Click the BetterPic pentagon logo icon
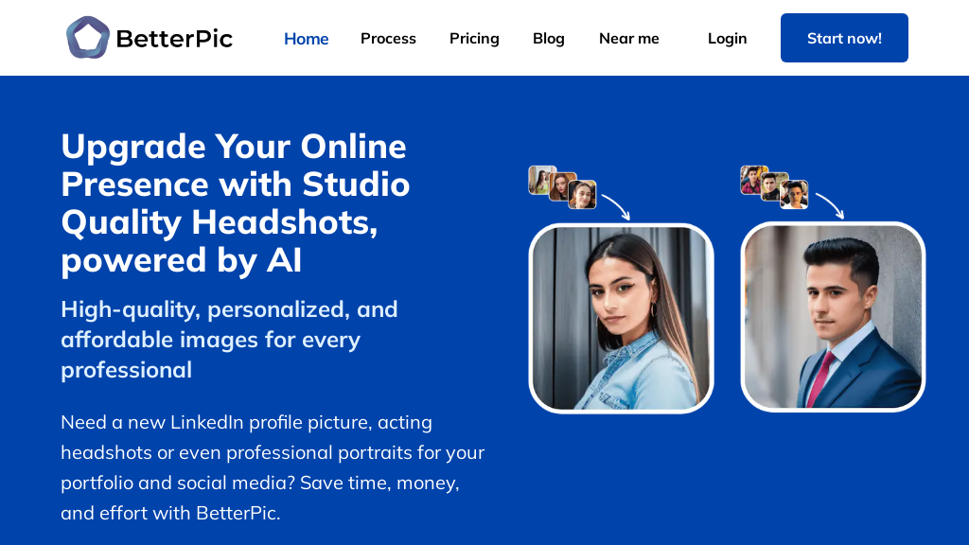Image resolution: width=969 pixels, height=545 pixels. pyautogui.click(x=87, y=38)
